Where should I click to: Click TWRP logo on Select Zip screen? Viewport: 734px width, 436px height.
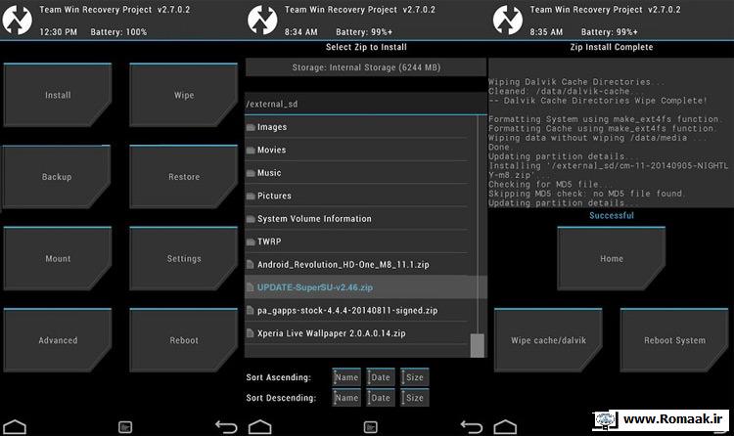[262, 20]
